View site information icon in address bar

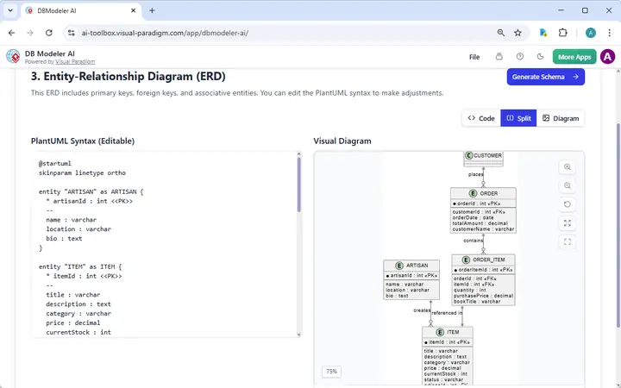[x=72, y=33]
